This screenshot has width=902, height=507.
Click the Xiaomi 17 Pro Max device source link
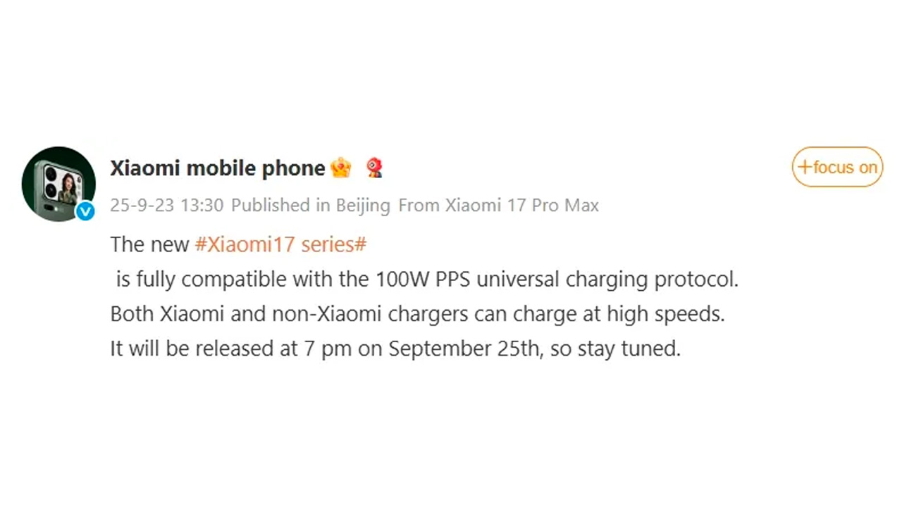tap(522, 205)
